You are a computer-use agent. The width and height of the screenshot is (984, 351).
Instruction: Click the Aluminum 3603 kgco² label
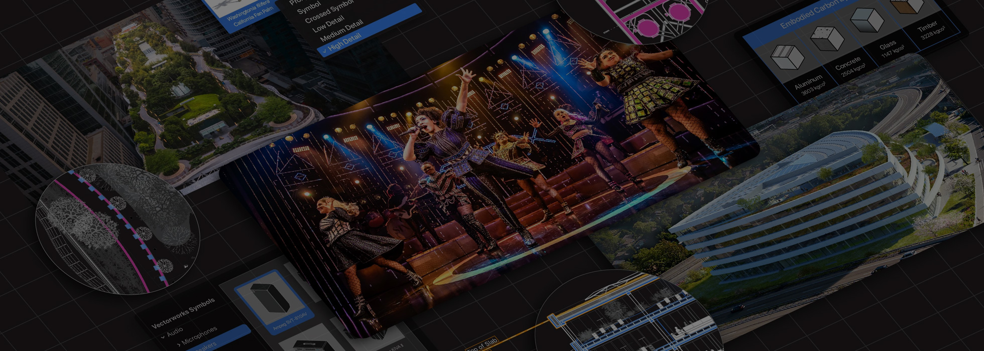(811, 85)
